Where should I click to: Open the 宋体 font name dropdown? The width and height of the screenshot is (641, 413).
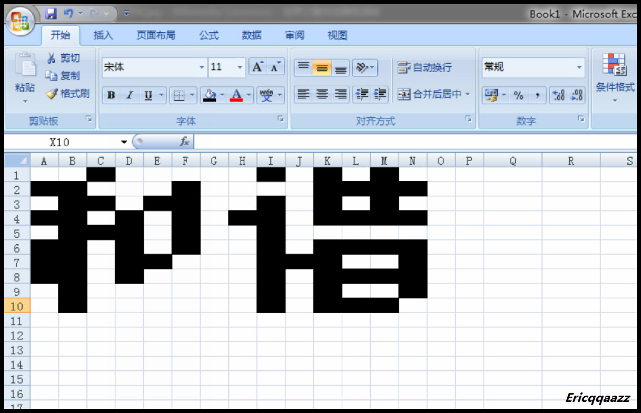pos(202,67)
